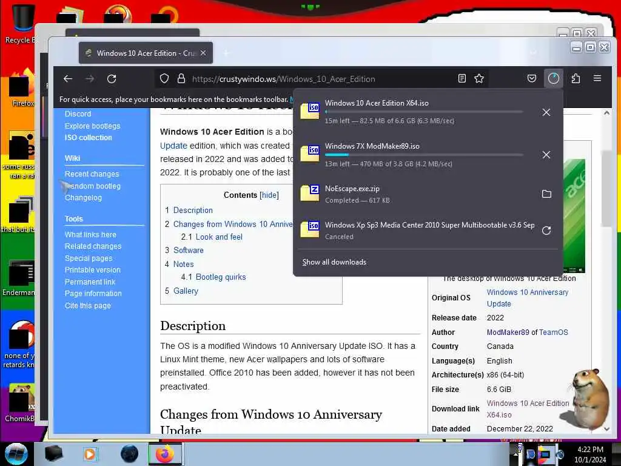
Task: Open the media player taskbar icon
Action: [x=90, y=454]
